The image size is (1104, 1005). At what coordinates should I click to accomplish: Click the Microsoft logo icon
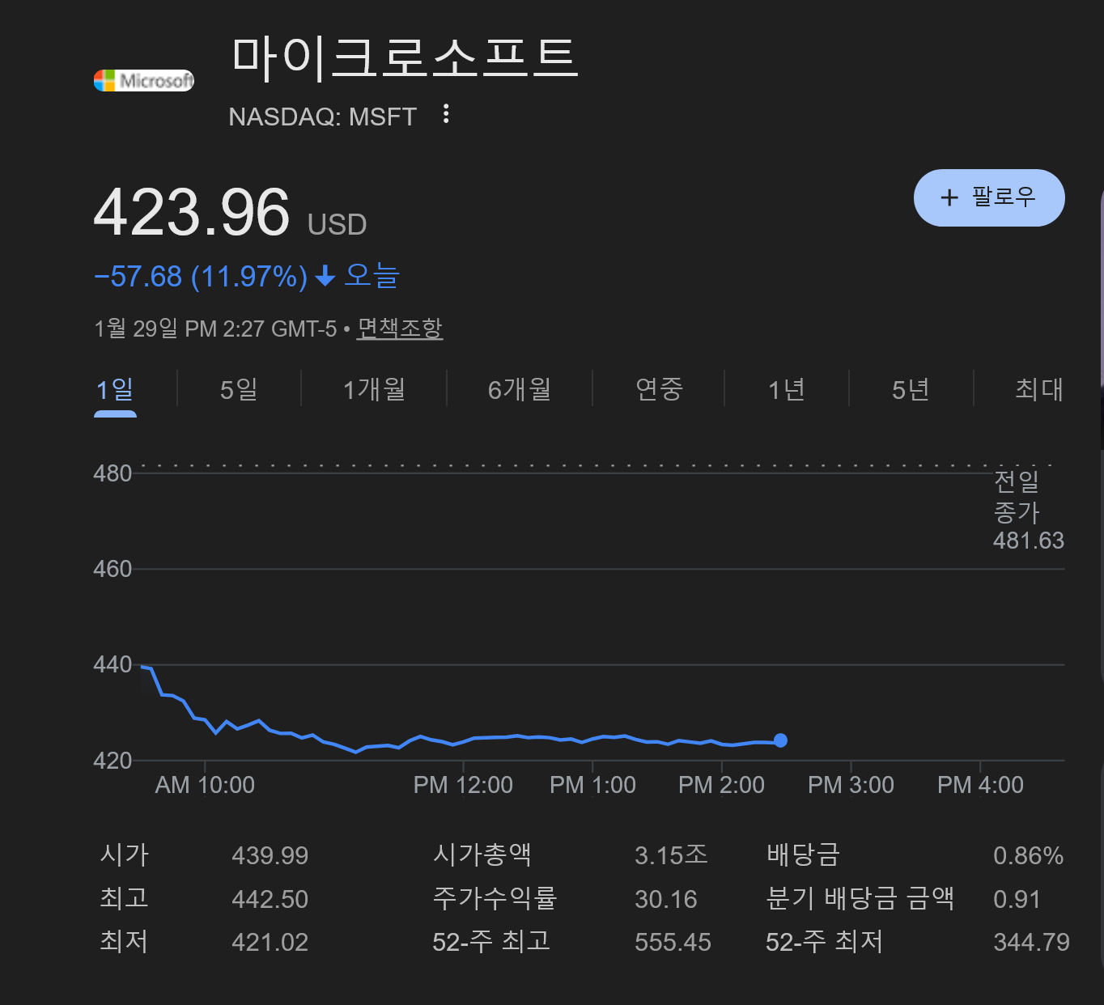pos(144,80)
